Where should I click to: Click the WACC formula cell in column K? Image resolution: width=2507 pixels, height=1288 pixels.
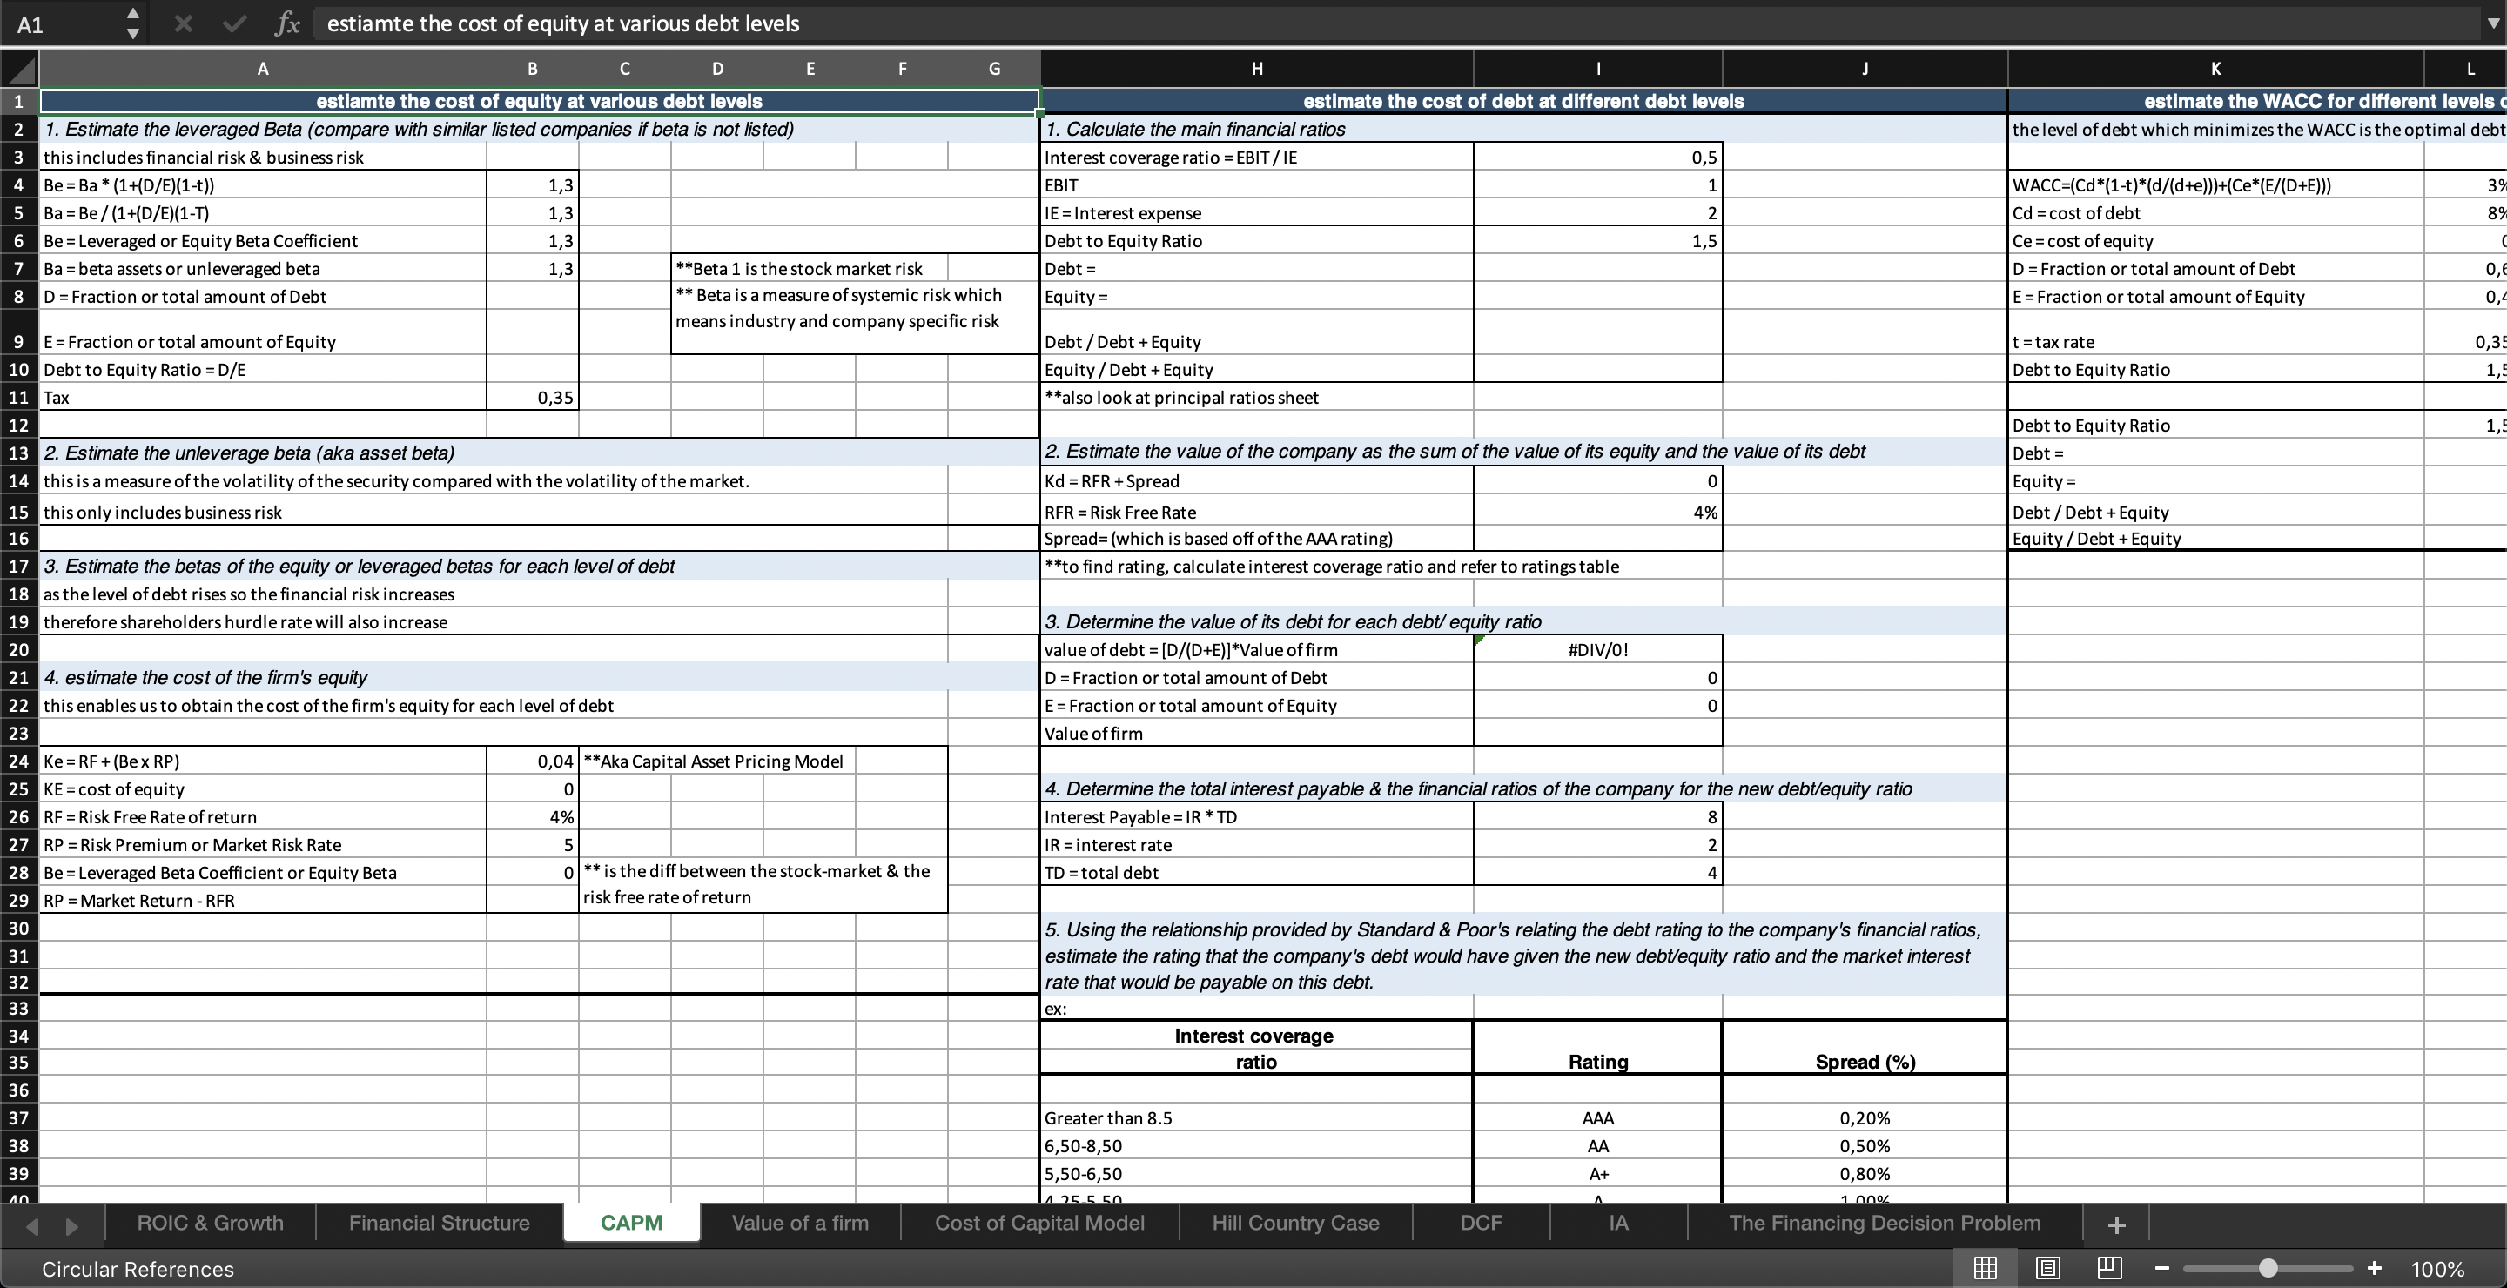[x=2215, y=184]
